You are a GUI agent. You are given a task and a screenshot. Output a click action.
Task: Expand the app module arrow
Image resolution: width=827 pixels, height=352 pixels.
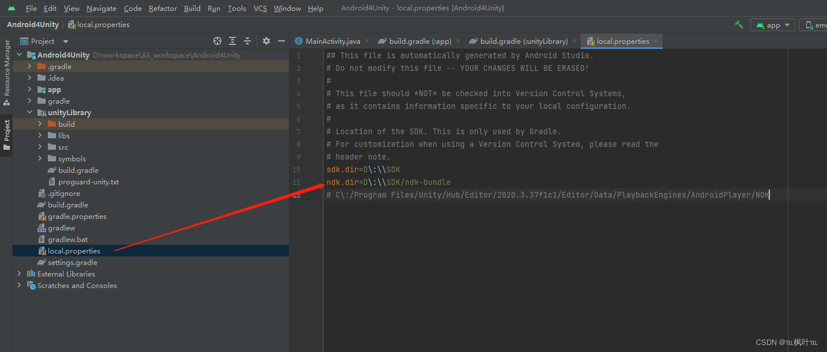(29, 89)
